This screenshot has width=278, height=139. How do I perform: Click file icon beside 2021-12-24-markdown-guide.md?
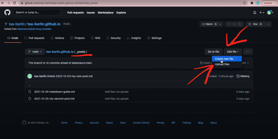[x=30, y=92]
